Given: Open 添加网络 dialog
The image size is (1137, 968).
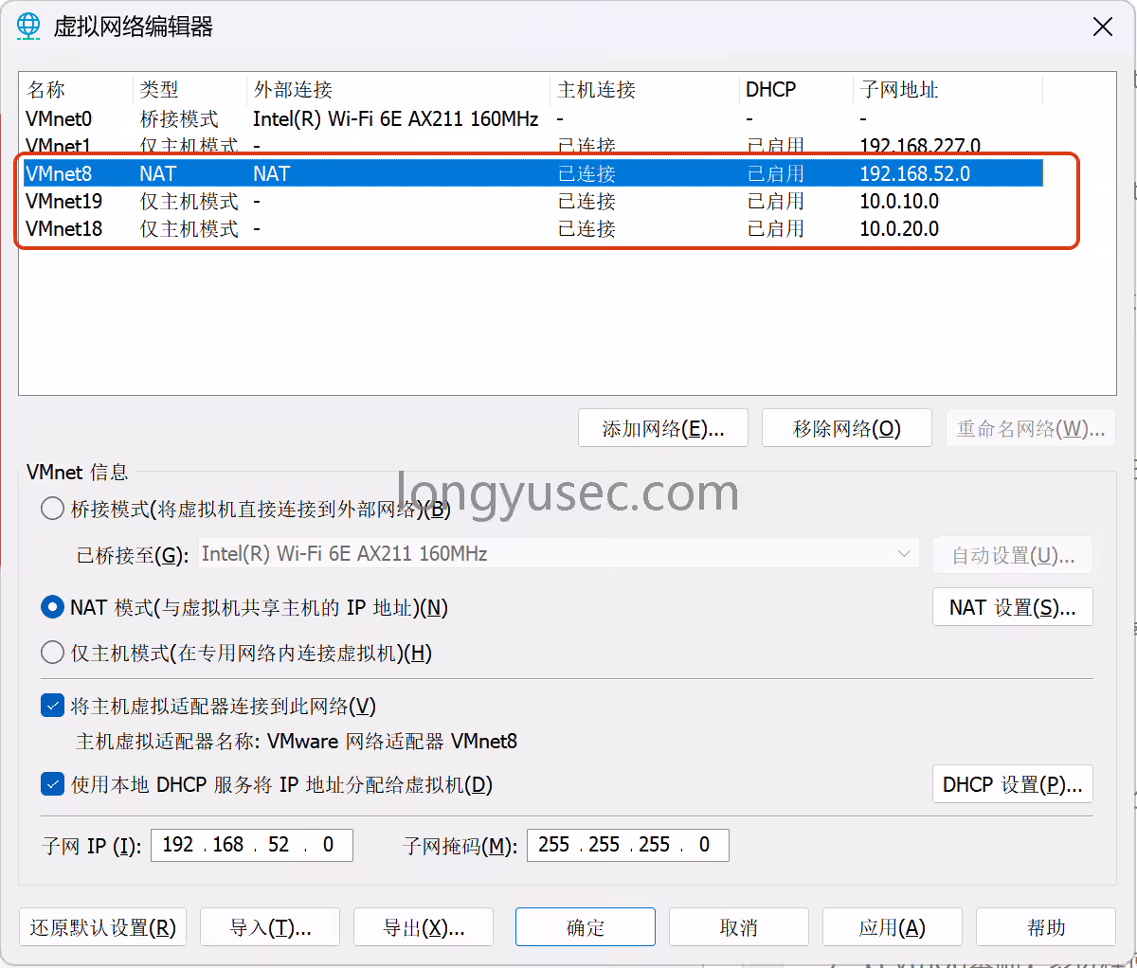Looking at the screenshot, I should 662,429.
